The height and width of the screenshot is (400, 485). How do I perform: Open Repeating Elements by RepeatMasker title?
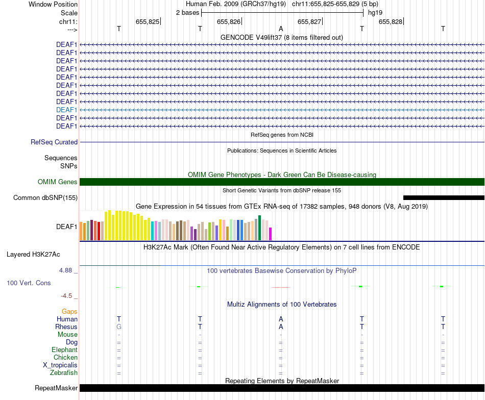tap(282, 381)
